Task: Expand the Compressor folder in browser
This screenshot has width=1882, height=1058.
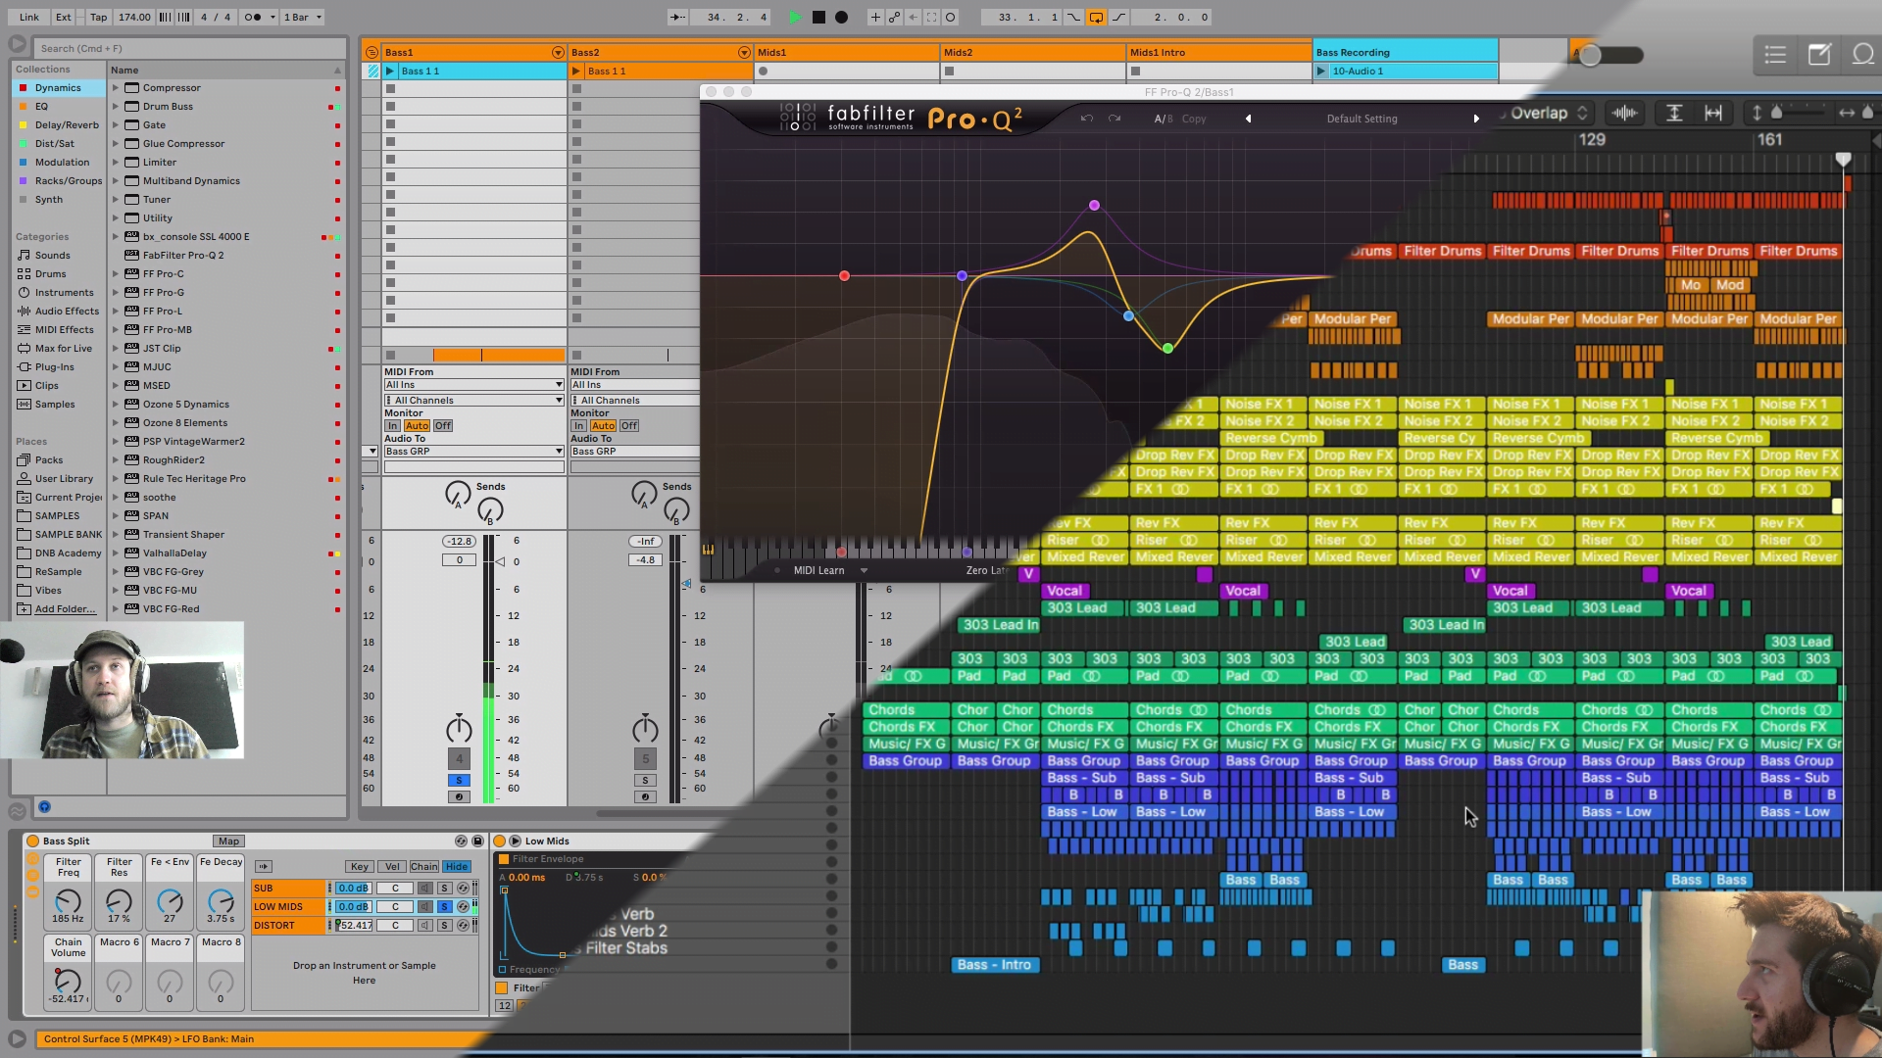Action: point(116,88)
